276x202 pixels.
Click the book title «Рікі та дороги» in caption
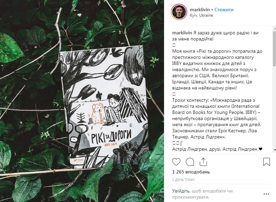(x=214, y=51)
